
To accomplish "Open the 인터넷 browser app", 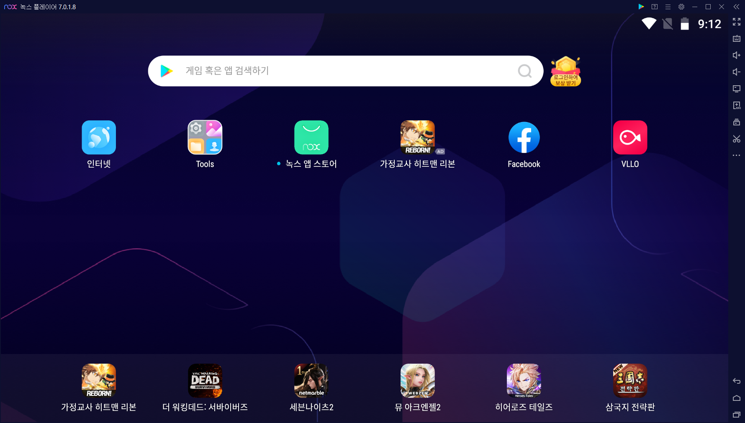I will coord(99,138).
